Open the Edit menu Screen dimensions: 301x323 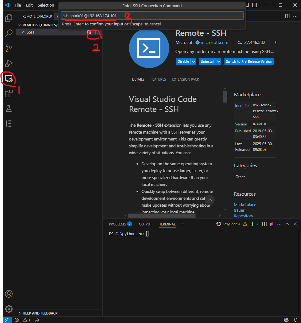[29, 5]
